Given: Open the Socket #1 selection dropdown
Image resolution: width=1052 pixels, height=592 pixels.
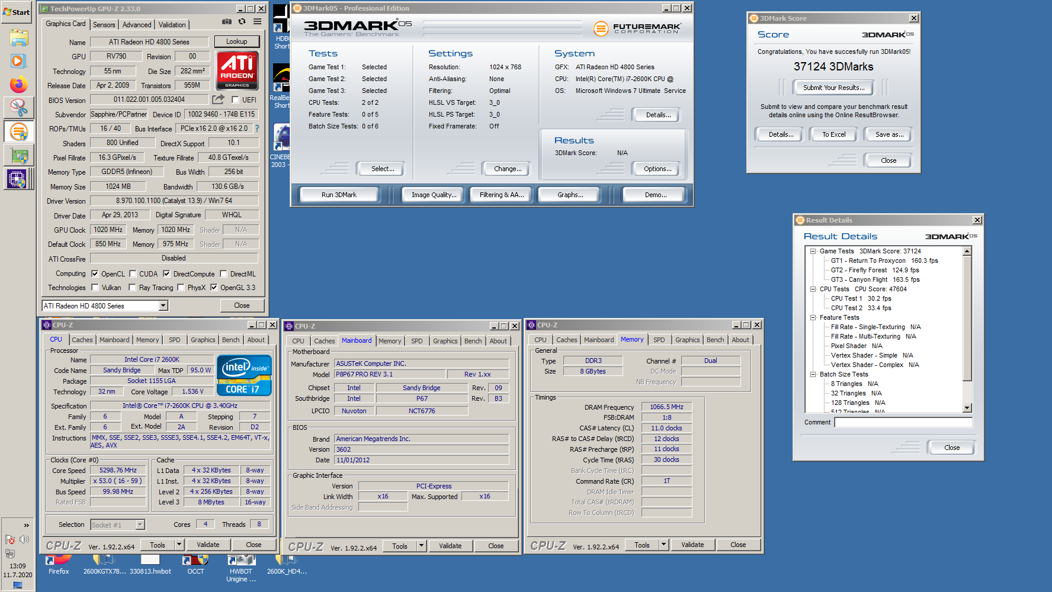Looking at the screenshot, I should 140,525.
